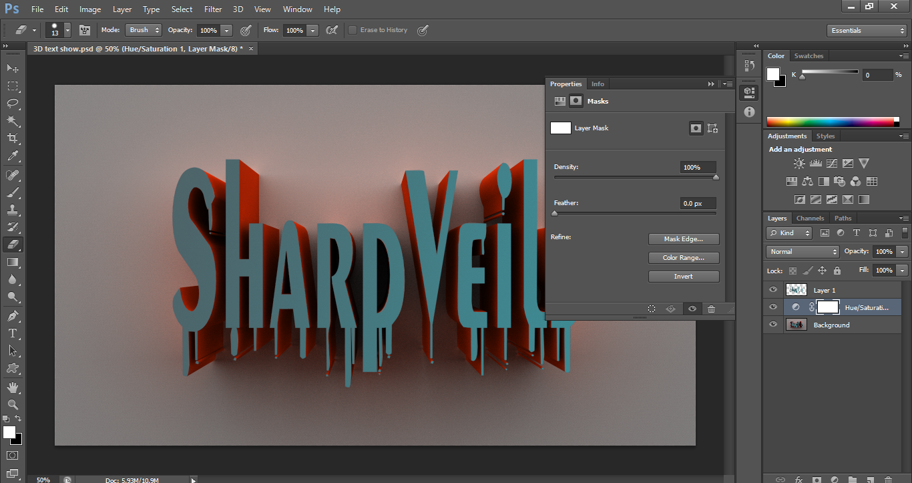Select the Magic Wand tool
Image resolution: width=912 pixels, height=483 pixels.
[13, 121]
